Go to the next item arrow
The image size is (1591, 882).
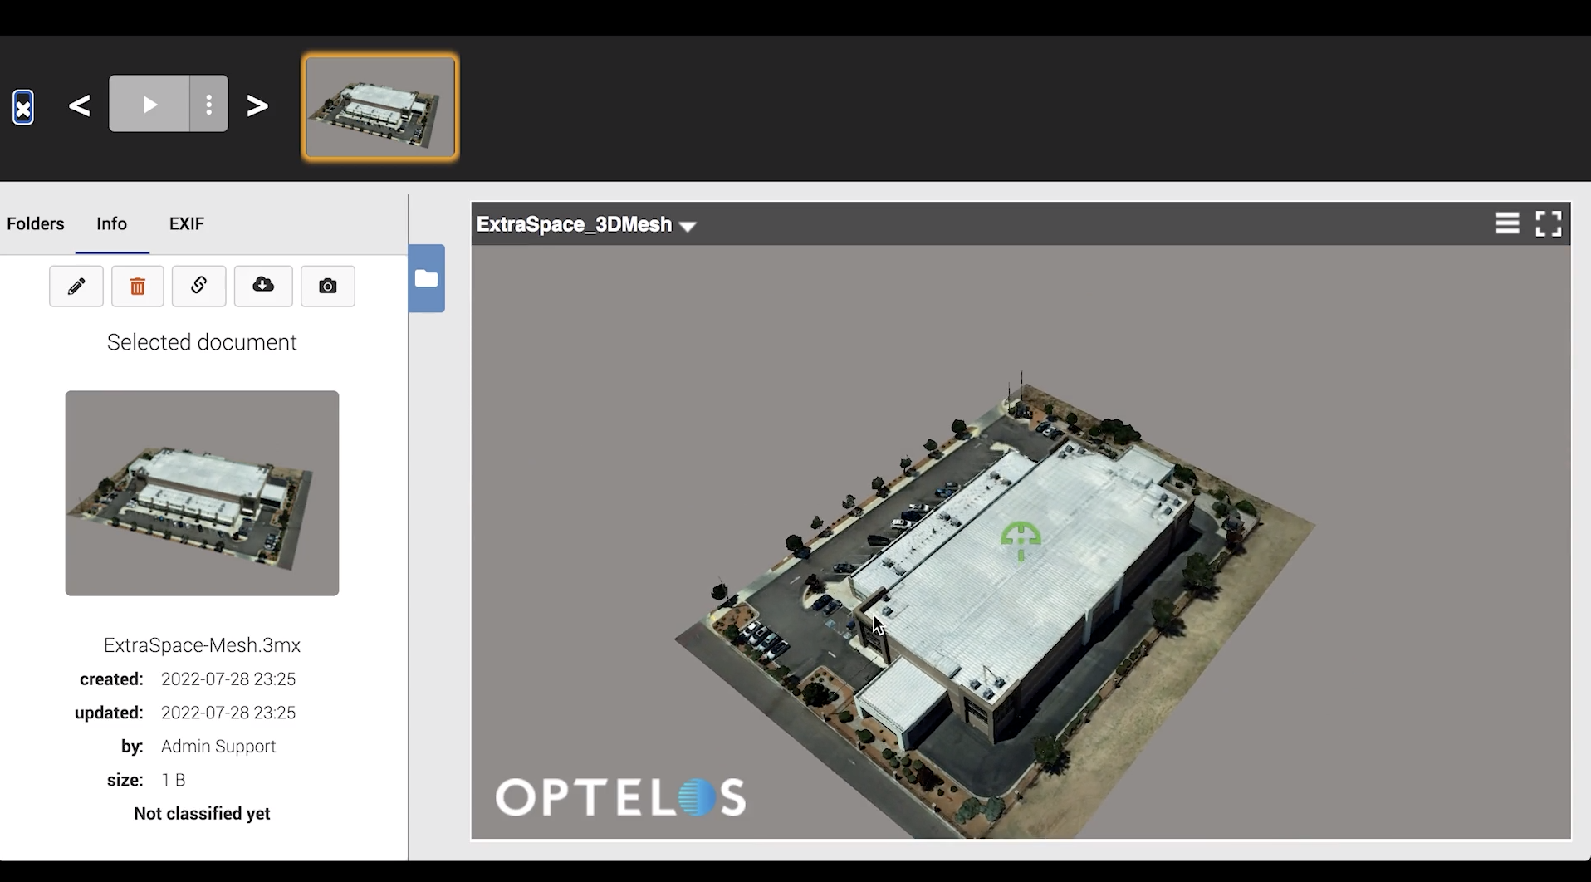[257, 105]
